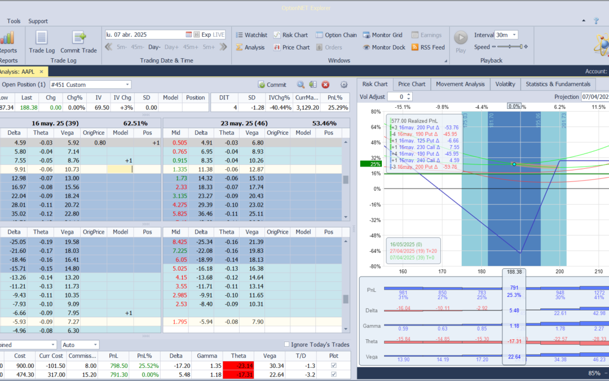Click the Commit Trade ribbon icon

[x=78, y=42]
